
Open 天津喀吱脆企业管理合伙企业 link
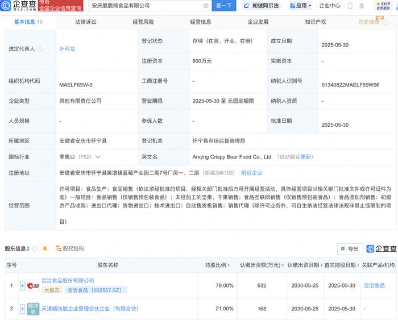[90, 309]
